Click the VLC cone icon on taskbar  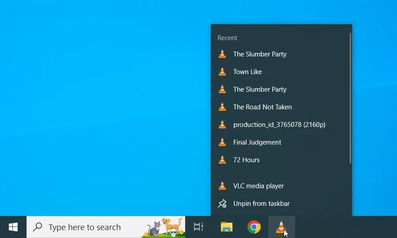[x=281, y=227]
